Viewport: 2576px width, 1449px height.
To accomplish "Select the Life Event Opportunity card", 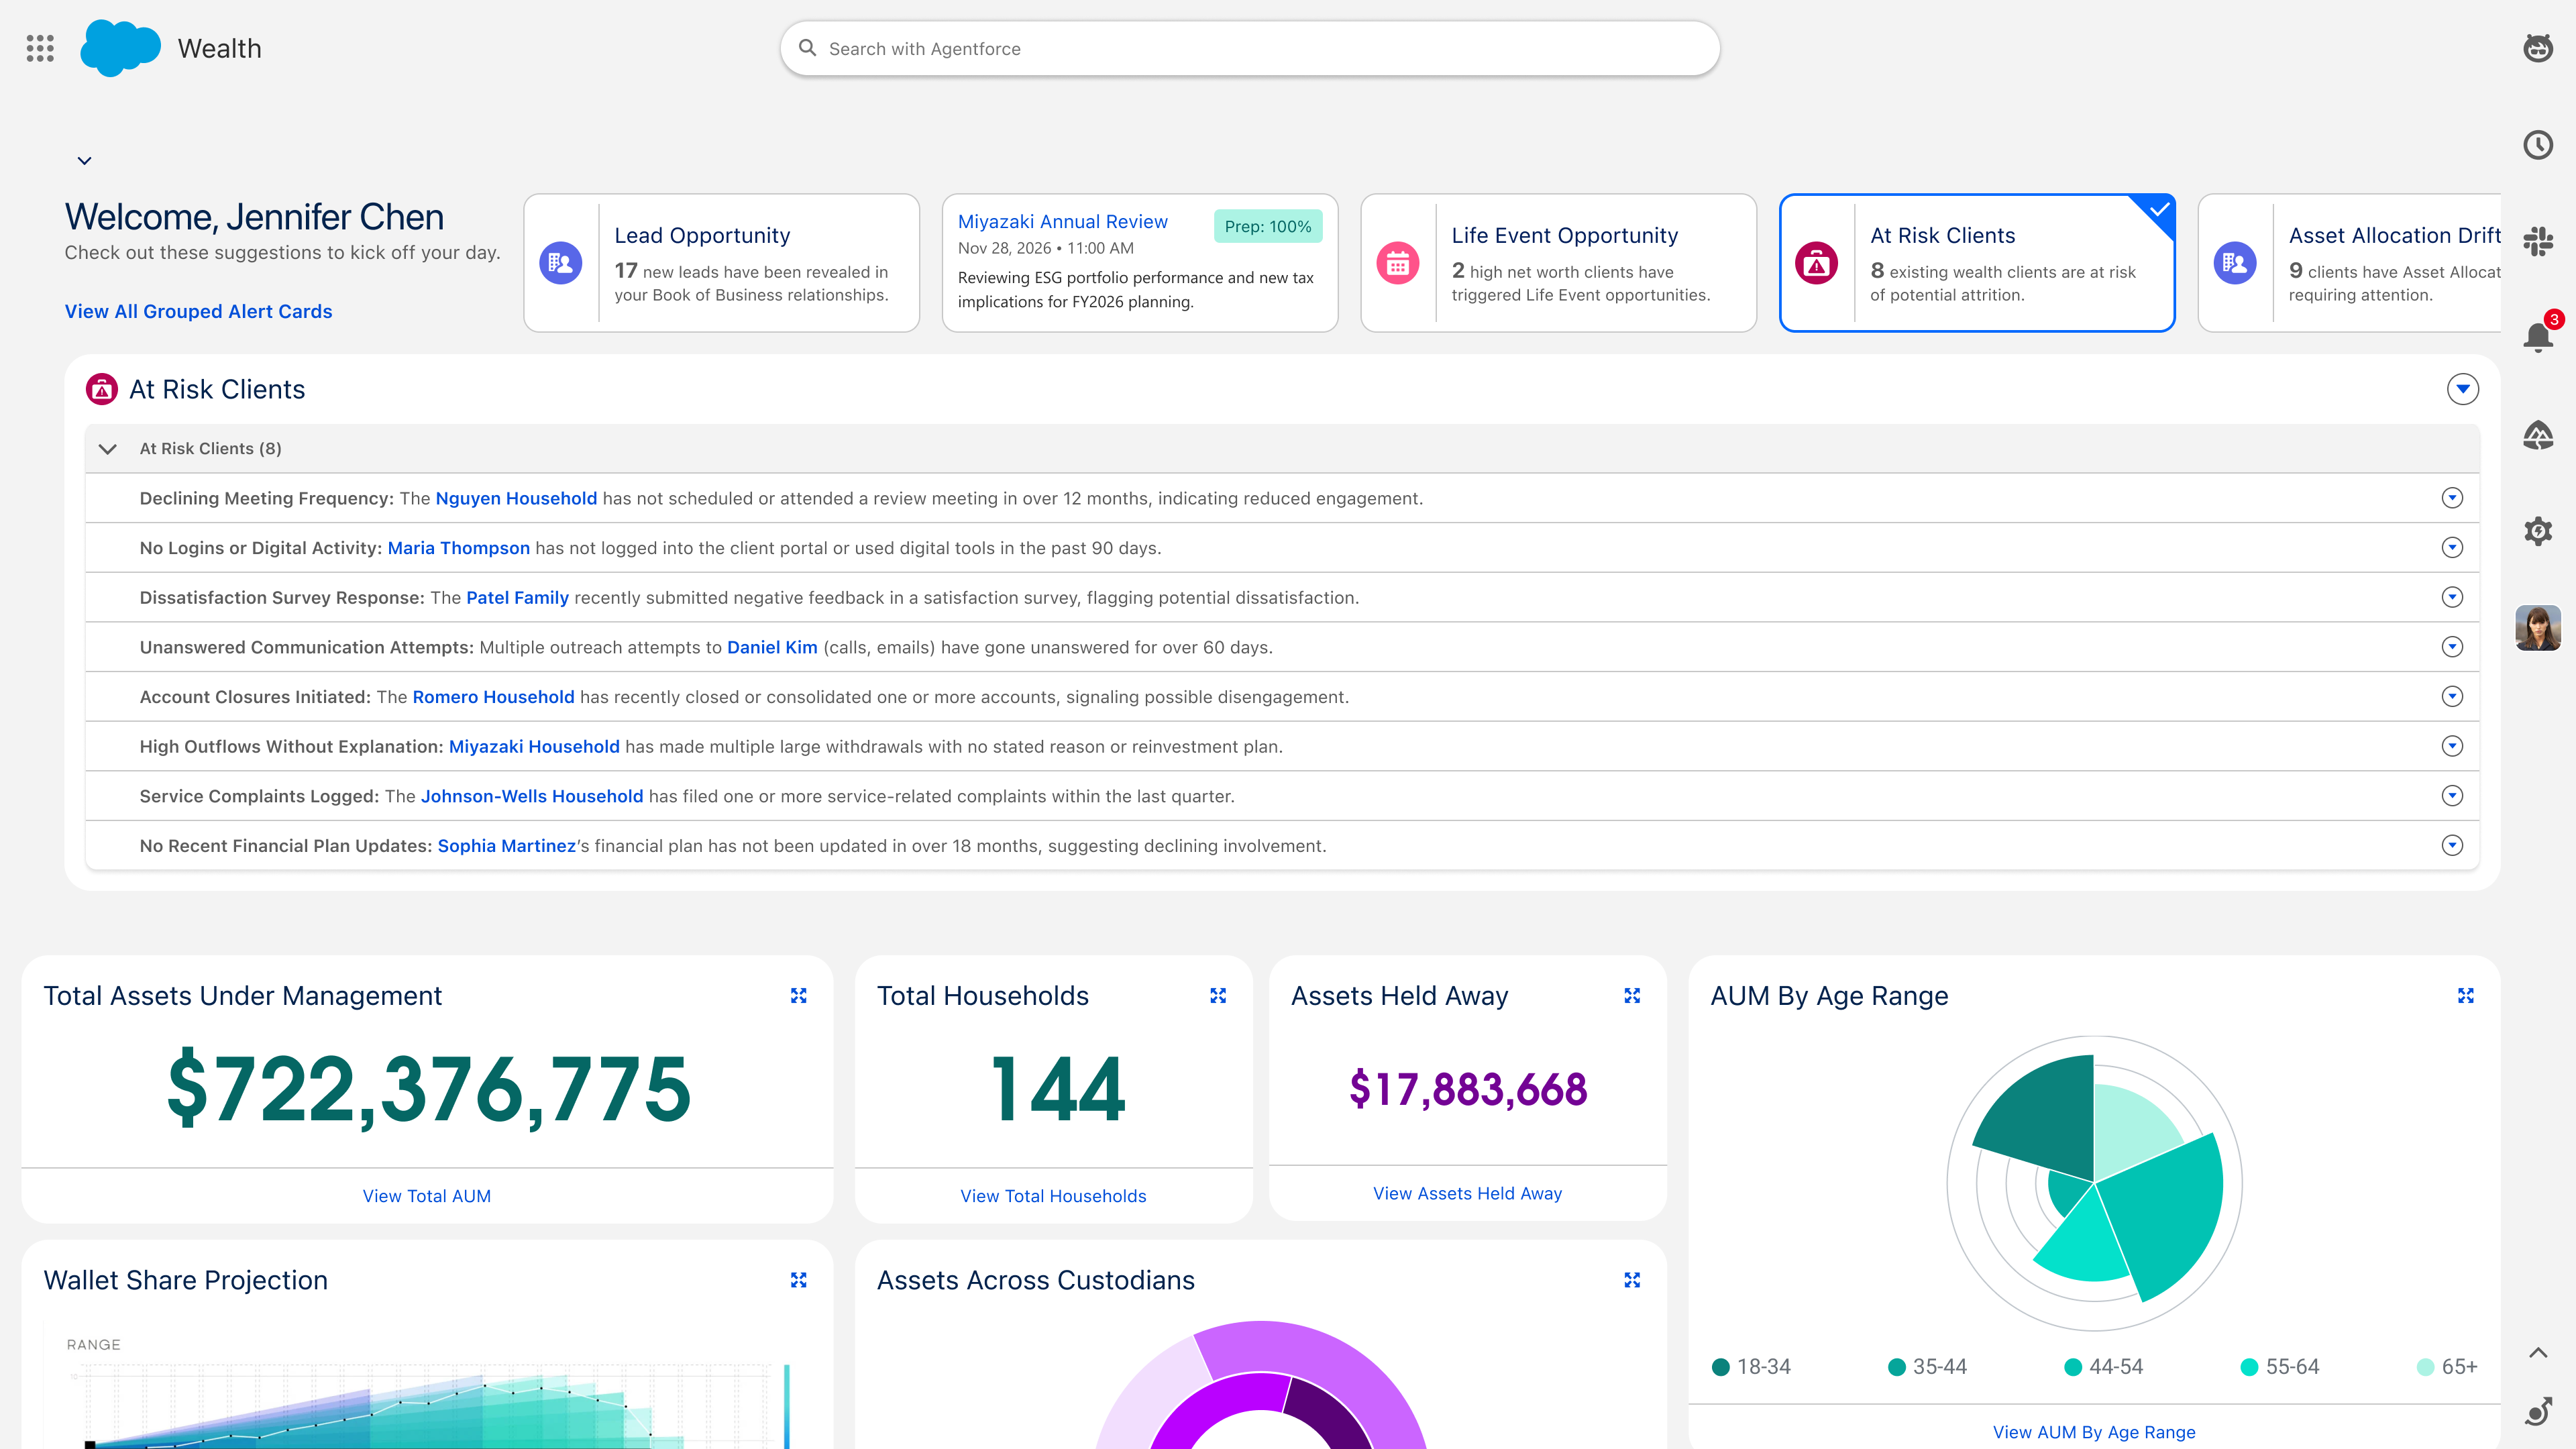I will [x=1558, y=263].
